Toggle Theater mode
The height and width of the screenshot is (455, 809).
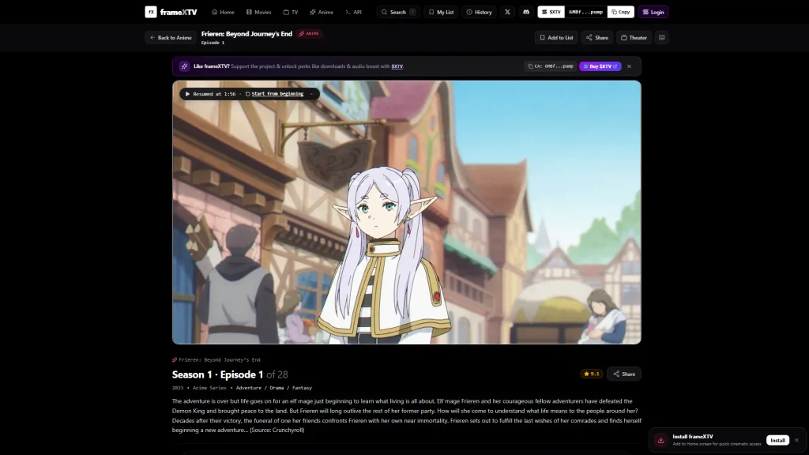(x=634, y=38)
